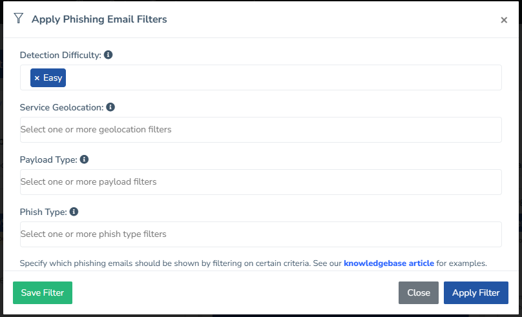Image resolution: width=522 pixels, height=317 pixels.
Task: Click the Service Geolocation label text
Action: 61,108
